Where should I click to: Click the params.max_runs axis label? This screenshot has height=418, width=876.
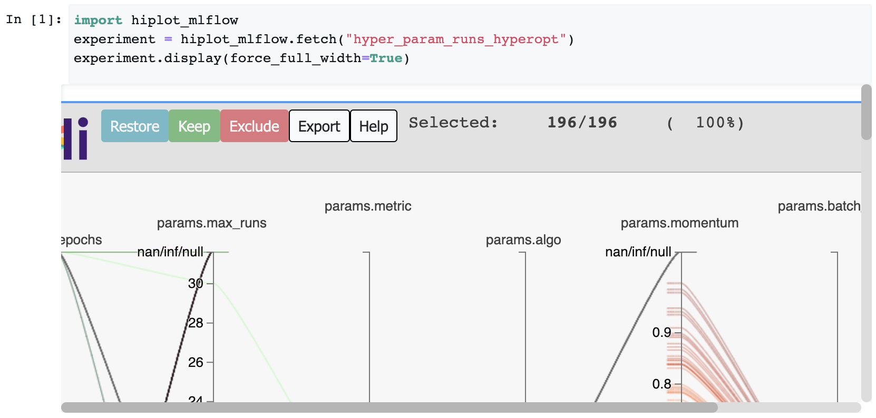211,223
